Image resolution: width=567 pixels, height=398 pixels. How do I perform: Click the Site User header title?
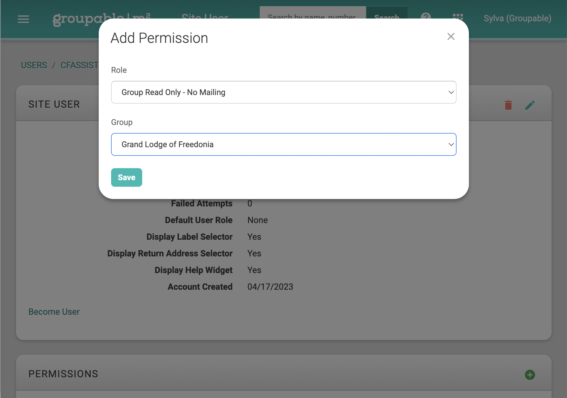(x=205, y=15)
